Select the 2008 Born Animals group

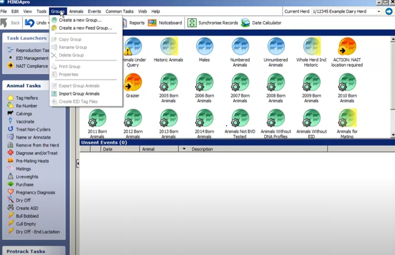tap(276, 82)
